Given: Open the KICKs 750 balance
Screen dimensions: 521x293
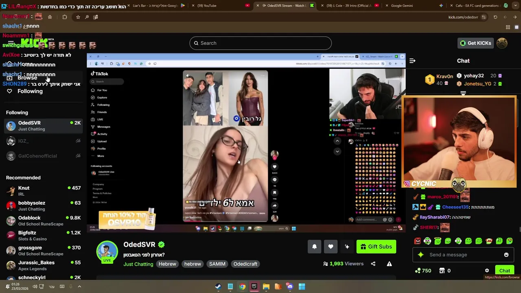Looking at the screenshot, I should tap(423, 271).
